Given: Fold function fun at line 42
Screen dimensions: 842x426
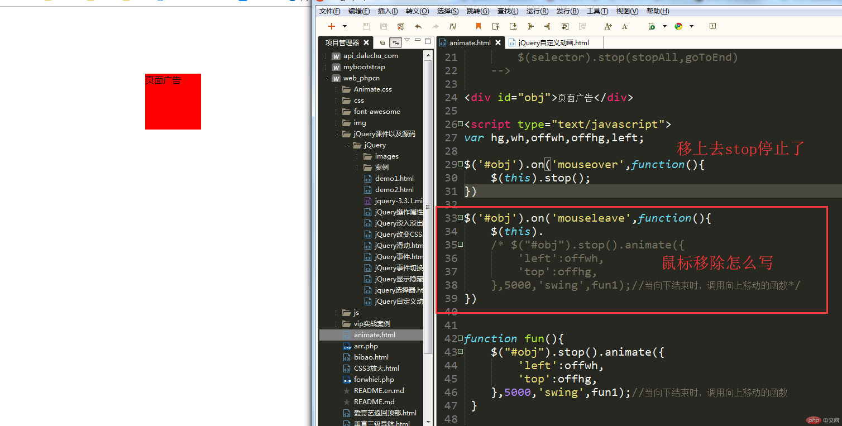Looking at the screenshot, I should [x=461, y=338].
